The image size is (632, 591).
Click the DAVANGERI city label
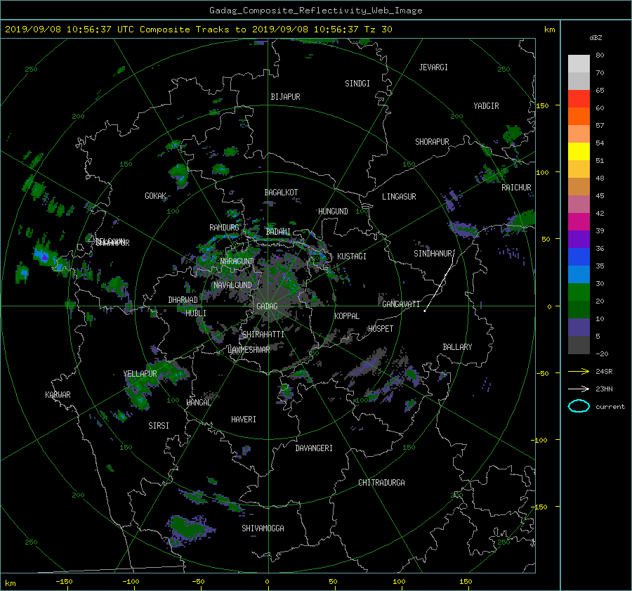point(314,448)
